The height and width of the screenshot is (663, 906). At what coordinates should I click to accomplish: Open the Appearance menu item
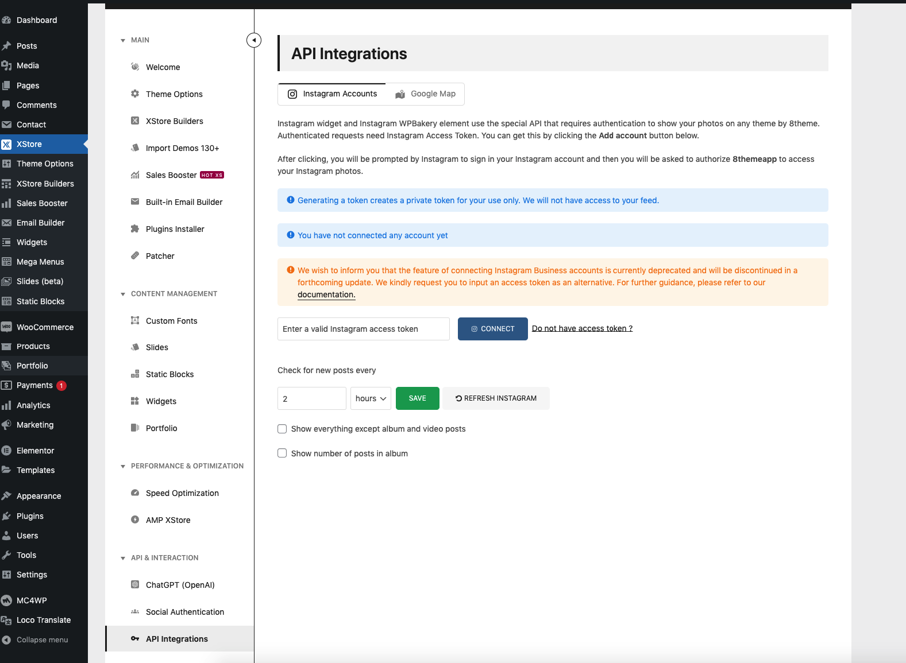point(44,496)
